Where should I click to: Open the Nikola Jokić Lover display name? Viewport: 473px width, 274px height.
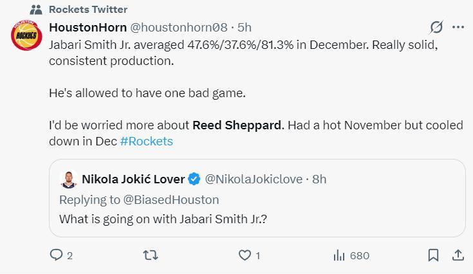[x=133, y=179]
